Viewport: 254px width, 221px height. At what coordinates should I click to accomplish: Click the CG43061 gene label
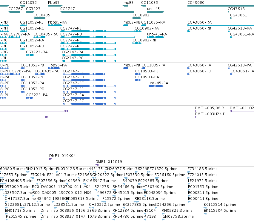238,15
